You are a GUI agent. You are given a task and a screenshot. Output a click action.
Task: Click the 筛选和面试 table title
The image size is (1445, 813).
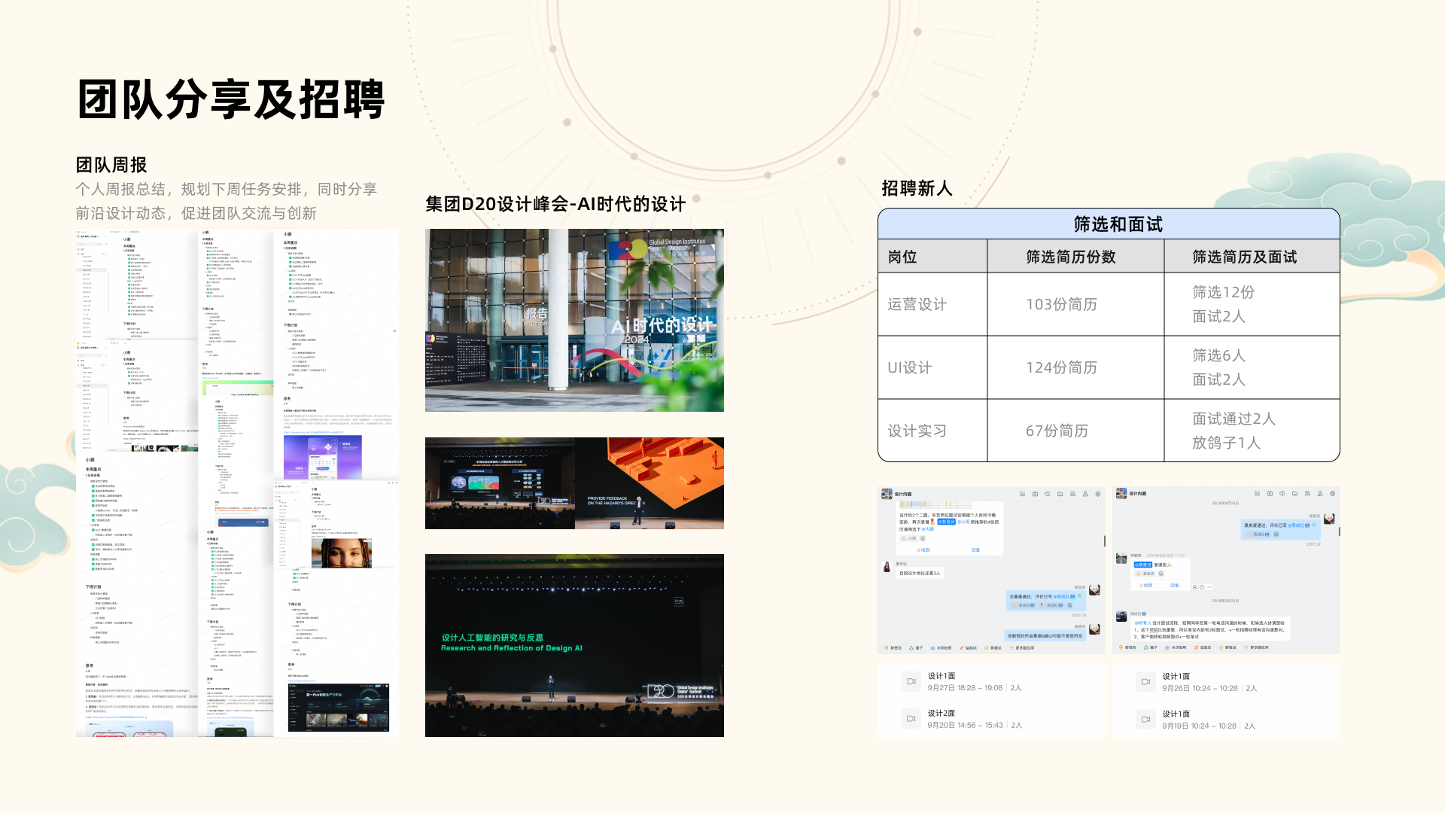(x=1118, y=224)
